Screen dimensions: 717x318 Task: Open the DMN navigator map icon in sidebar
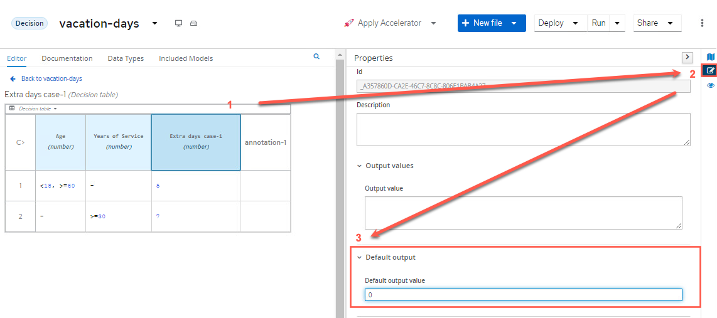pos(710,57)
